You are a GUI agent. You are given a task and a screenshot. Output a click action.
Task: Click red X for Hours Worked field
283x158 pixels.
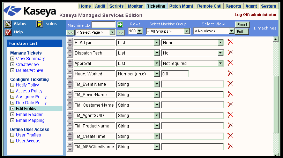tap(230, 74)
